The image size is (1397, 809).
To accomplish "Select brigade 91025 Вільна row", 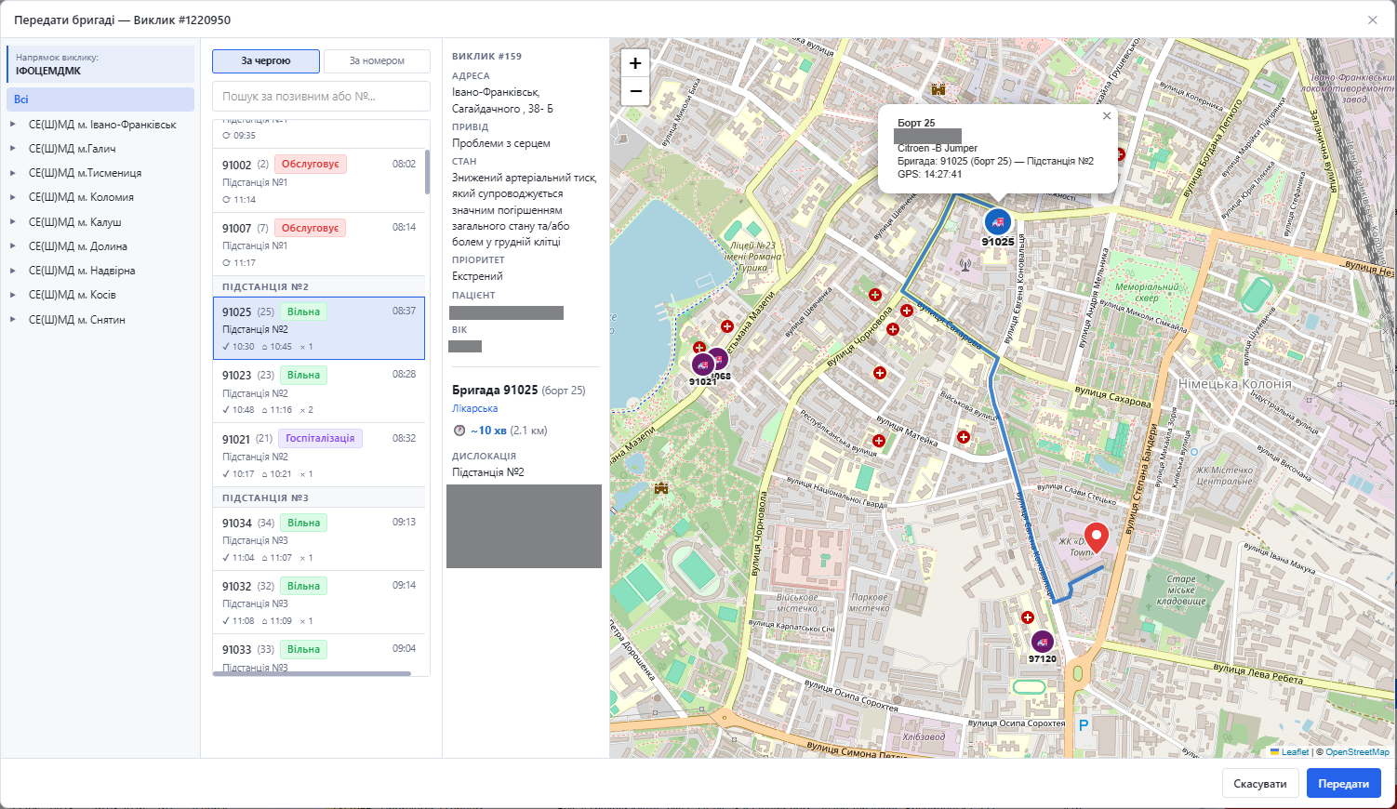I will 319,328.
